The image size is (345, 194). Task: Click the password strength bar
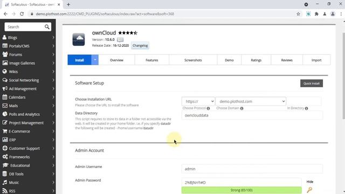click(x=241, y=190)
